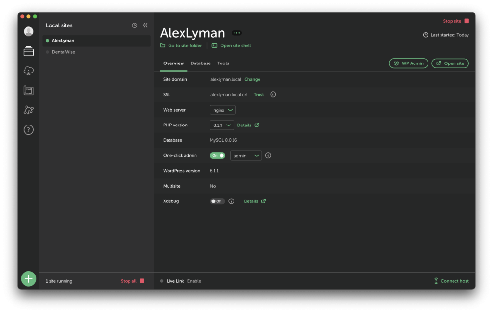The height and width of the screenshot is (313, 493).
Task: Select DentalWise site in the list
Action: coord(64,52)
